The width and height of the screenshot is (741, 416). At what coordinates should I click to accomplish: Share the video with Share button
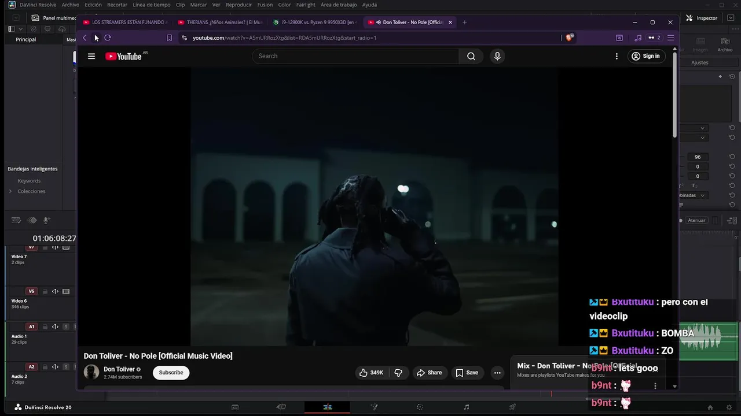click(x=429, y=373)
